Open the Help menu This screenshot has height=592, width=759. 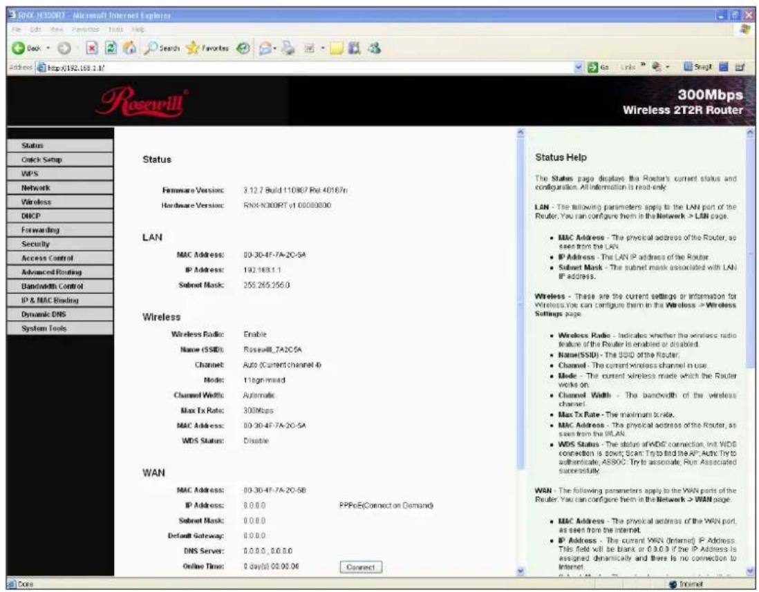pos(138,30)
